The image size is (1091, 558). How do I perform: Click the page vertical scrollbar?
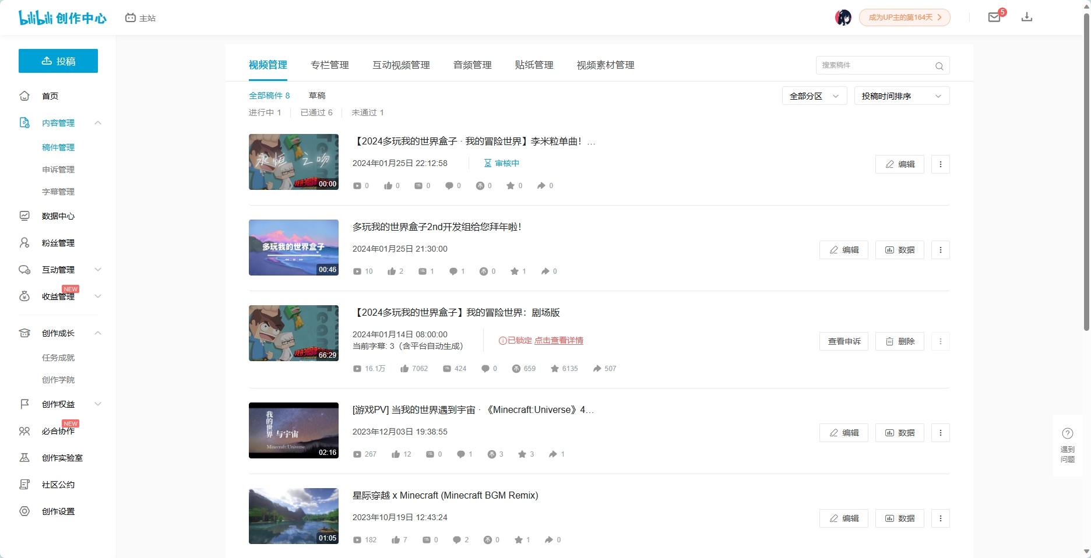coord(1086,172)
